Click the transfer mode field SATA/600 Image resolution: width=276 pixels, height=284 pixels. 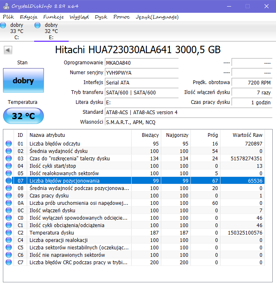[142, 92]
